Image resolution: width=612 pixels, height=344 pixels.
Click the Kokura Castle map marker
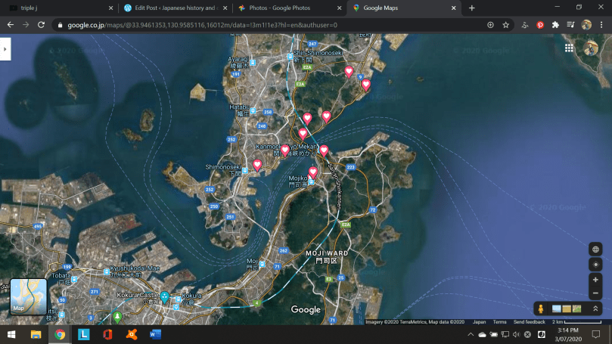click(164, 296)
